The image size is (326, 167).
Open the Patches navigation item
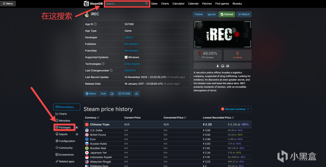pyautogui.click(x=207, y=4)
